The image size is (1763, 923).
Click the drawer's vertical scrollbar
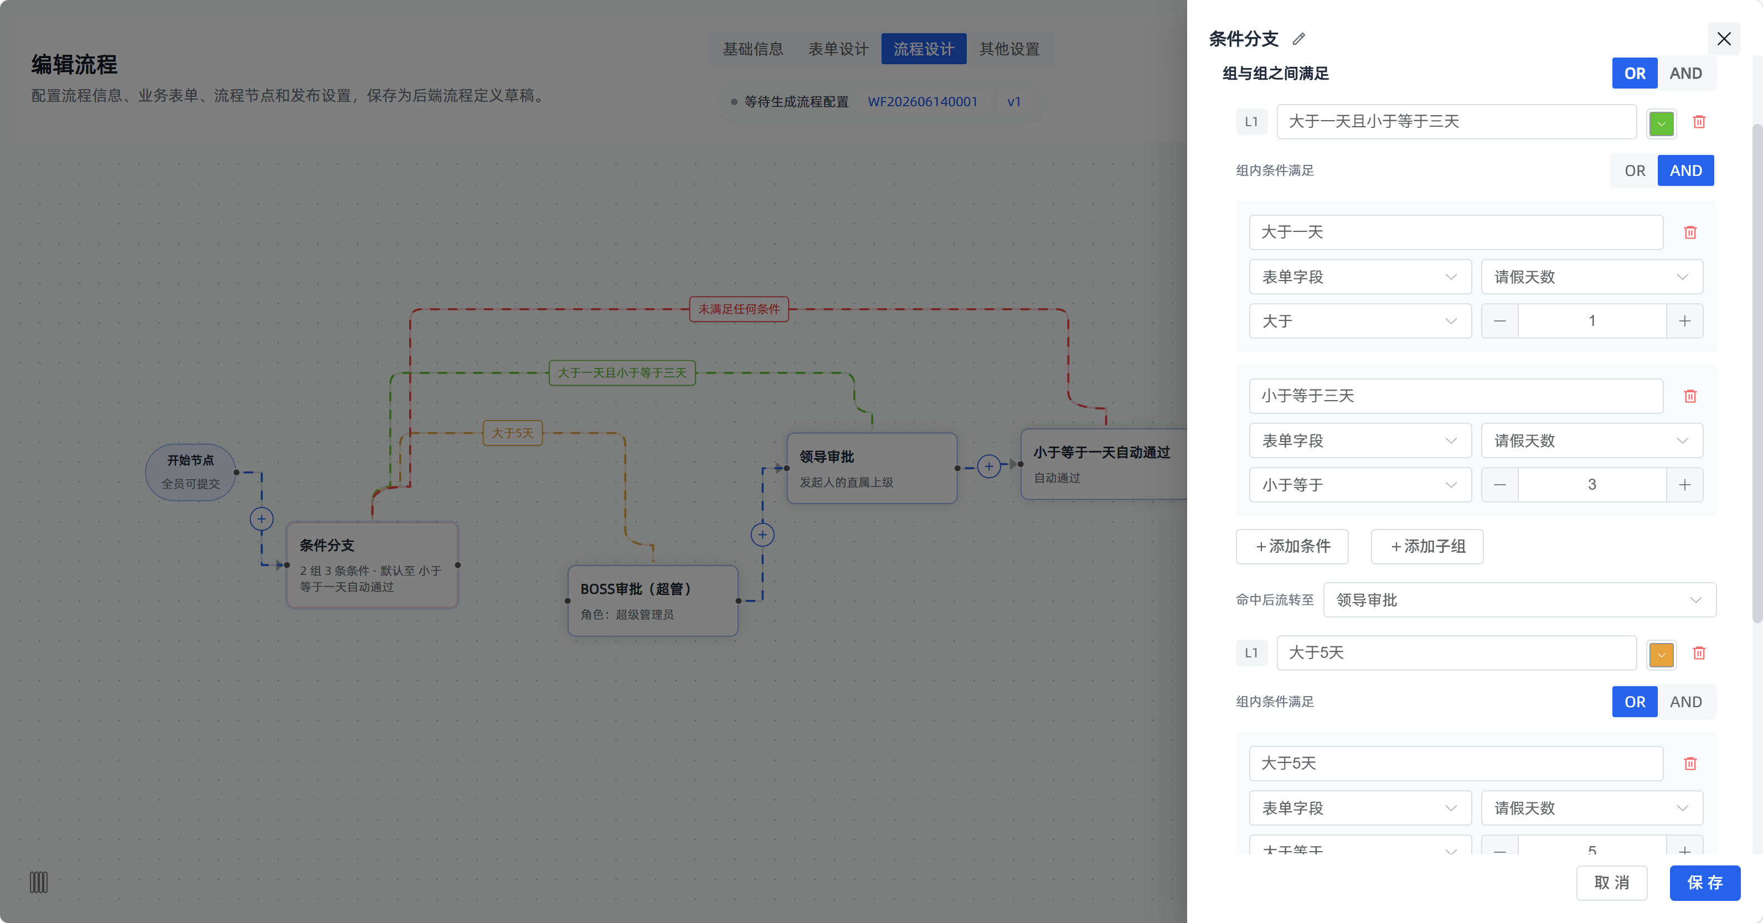1757,373
